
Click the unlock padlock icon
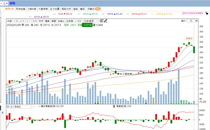pyautogui.click(x=207, y=13)
